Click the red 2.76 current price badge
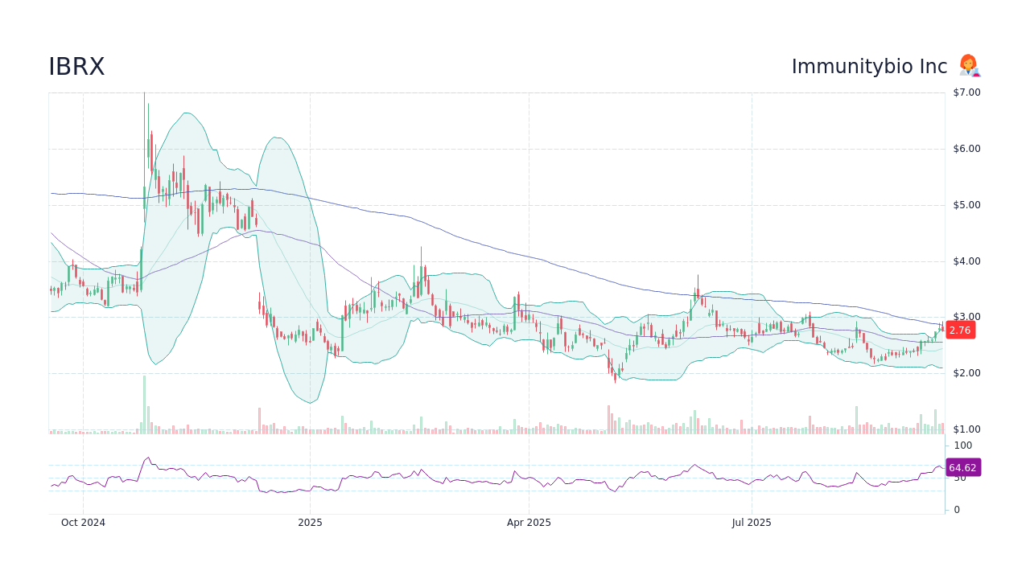Image resolution: width=1030 pixels, height=579 pixels. point(960,330)
